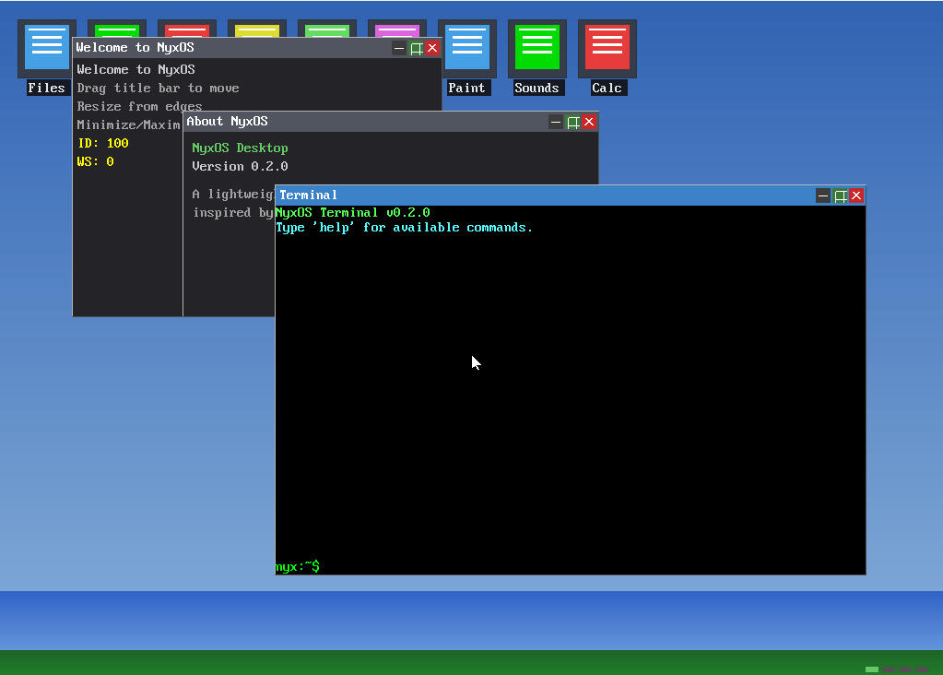Click the 'inspired by' line in About window
The image size is (943, 675).
[233, 212]
